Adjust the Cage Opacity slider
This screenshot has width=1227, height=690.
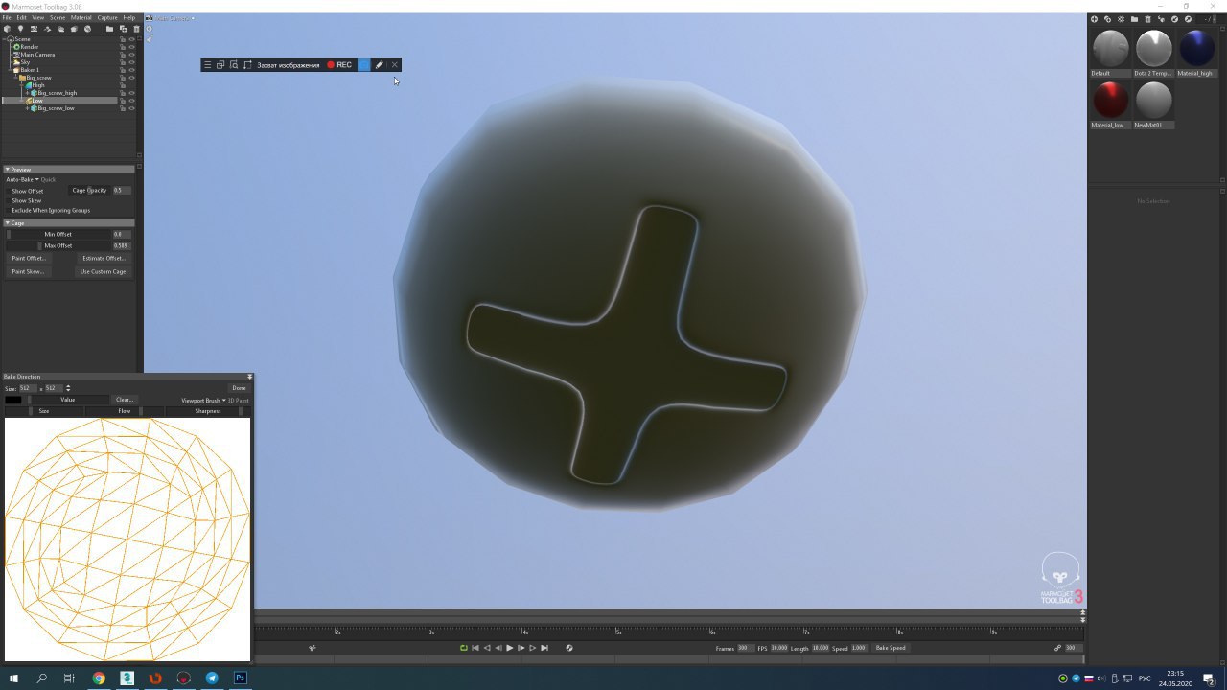click(89, 190)
